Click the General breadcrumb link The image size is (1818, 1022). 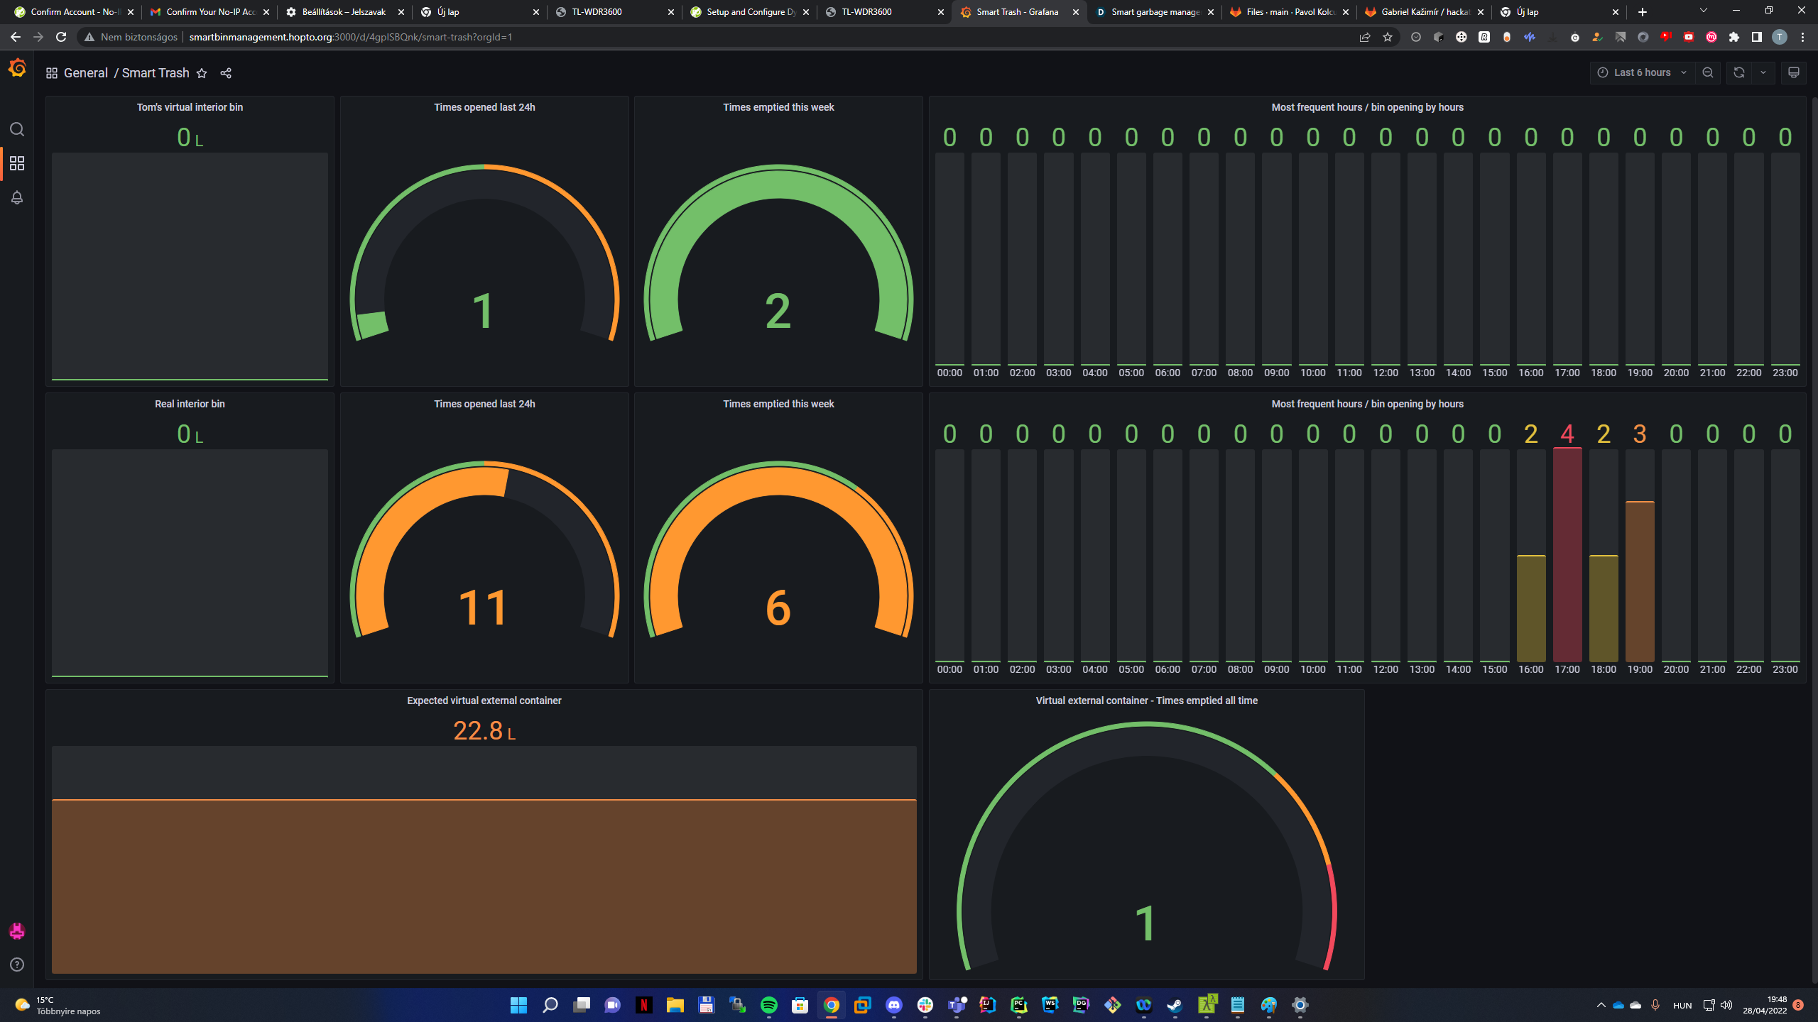[85, 73]
